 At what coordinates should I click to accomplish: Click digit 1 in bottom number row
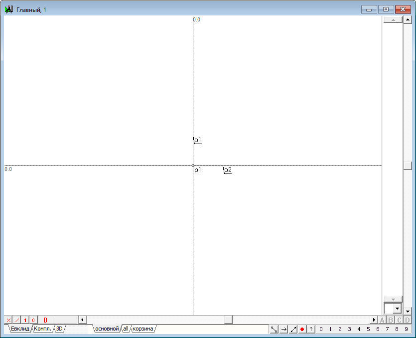point(330,329)
